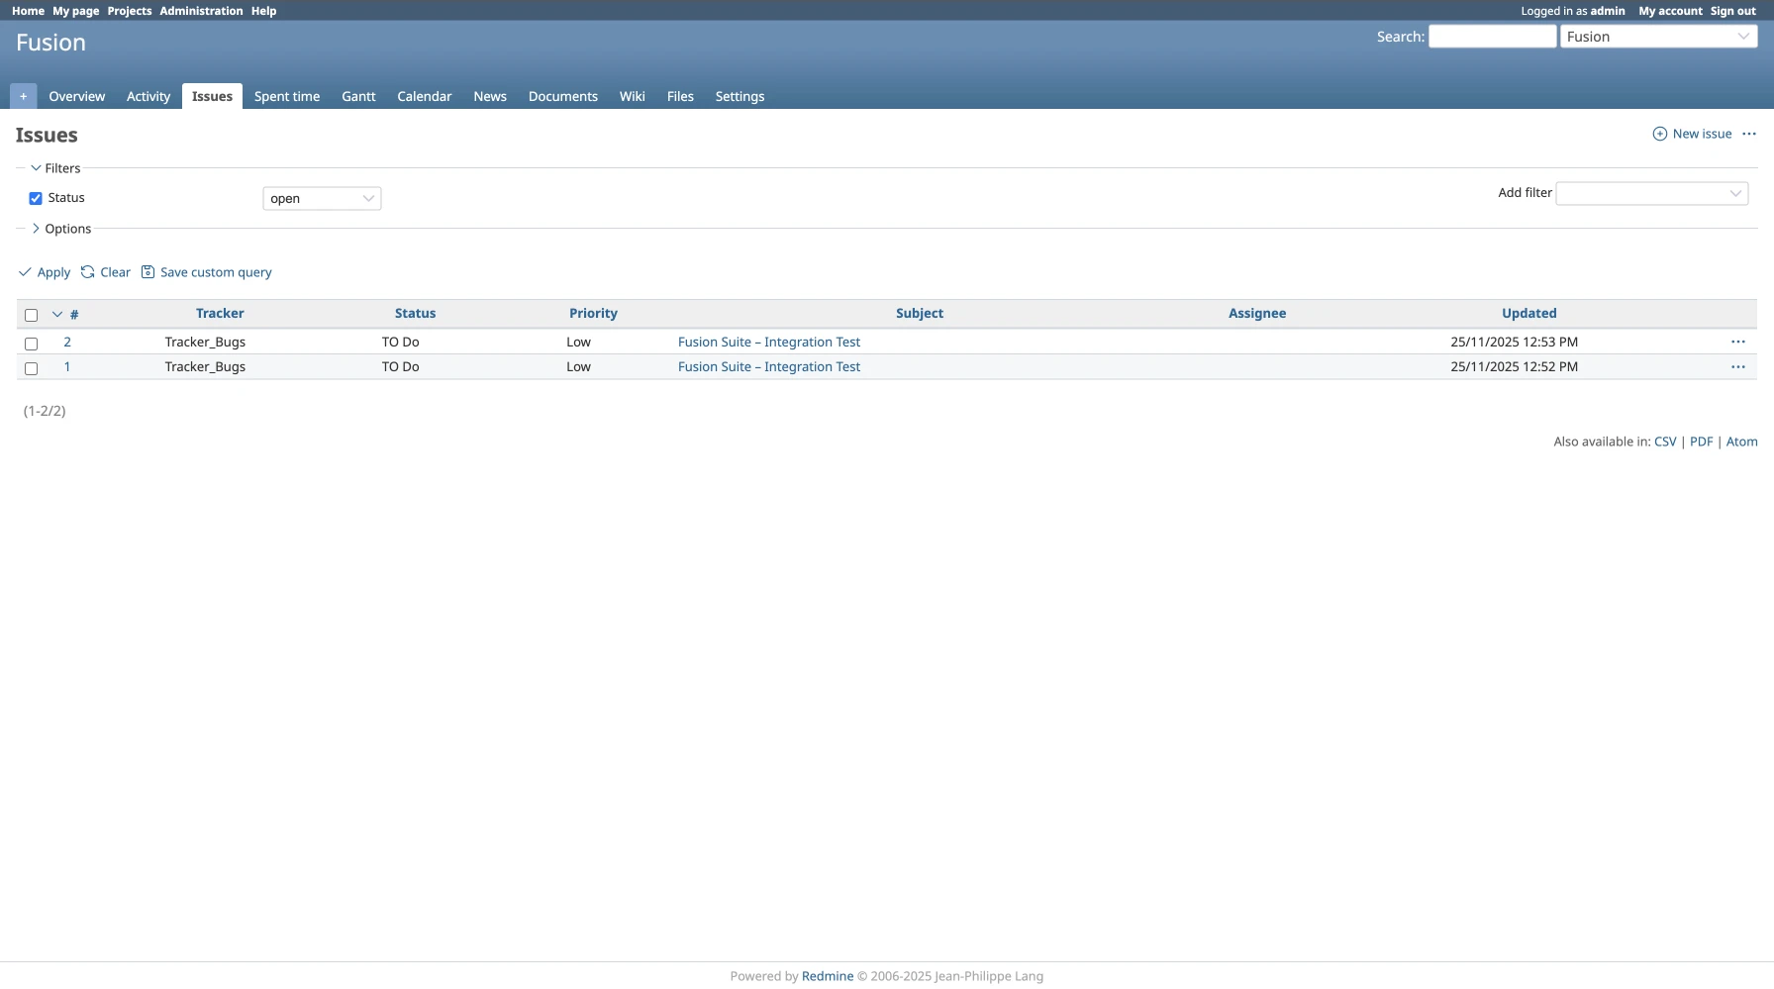The width and height of the screenshot is (1774, 989).
Task: Open actions ellipsis for issue 1
Action: [1737, 366]
